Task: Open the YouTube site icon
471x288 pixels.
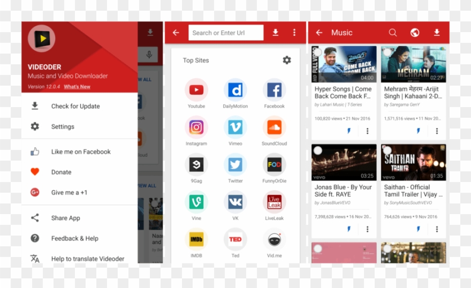Action: click(196, 90)
